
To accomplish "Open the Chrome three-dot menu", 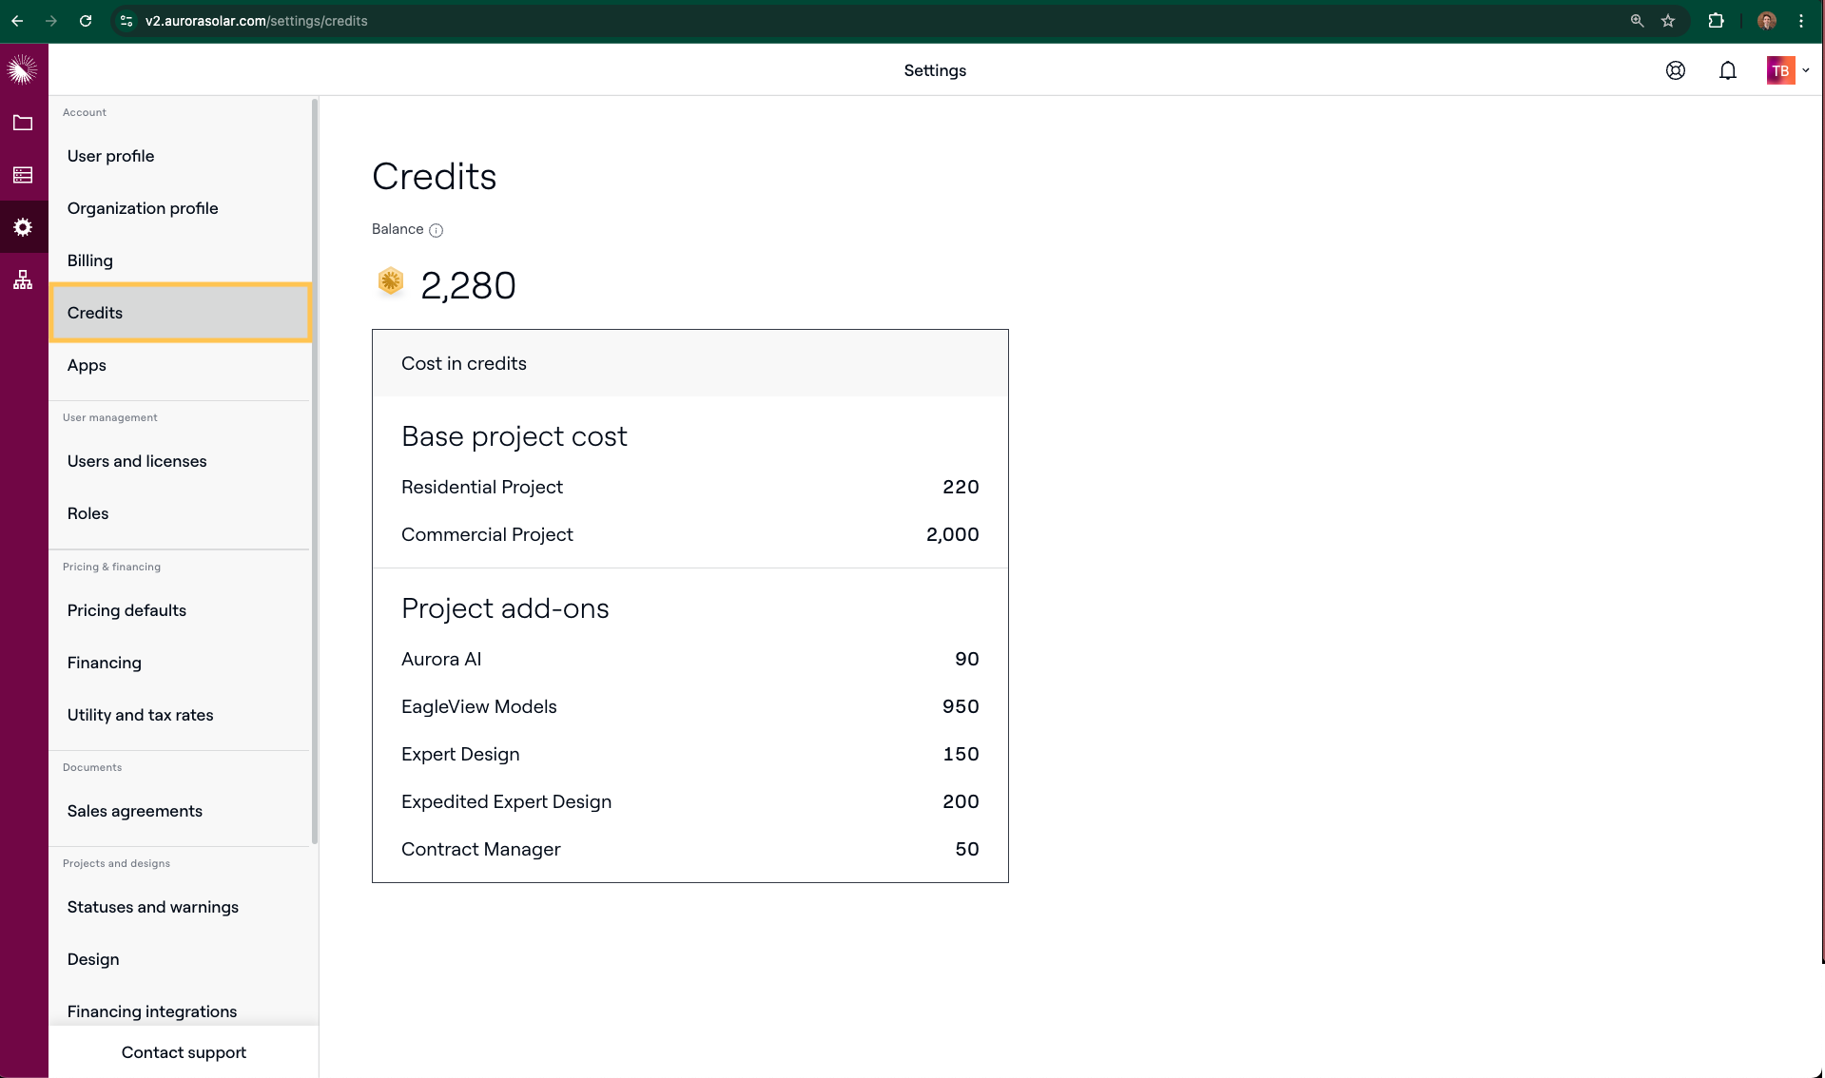I will (x=1801, y=21).
